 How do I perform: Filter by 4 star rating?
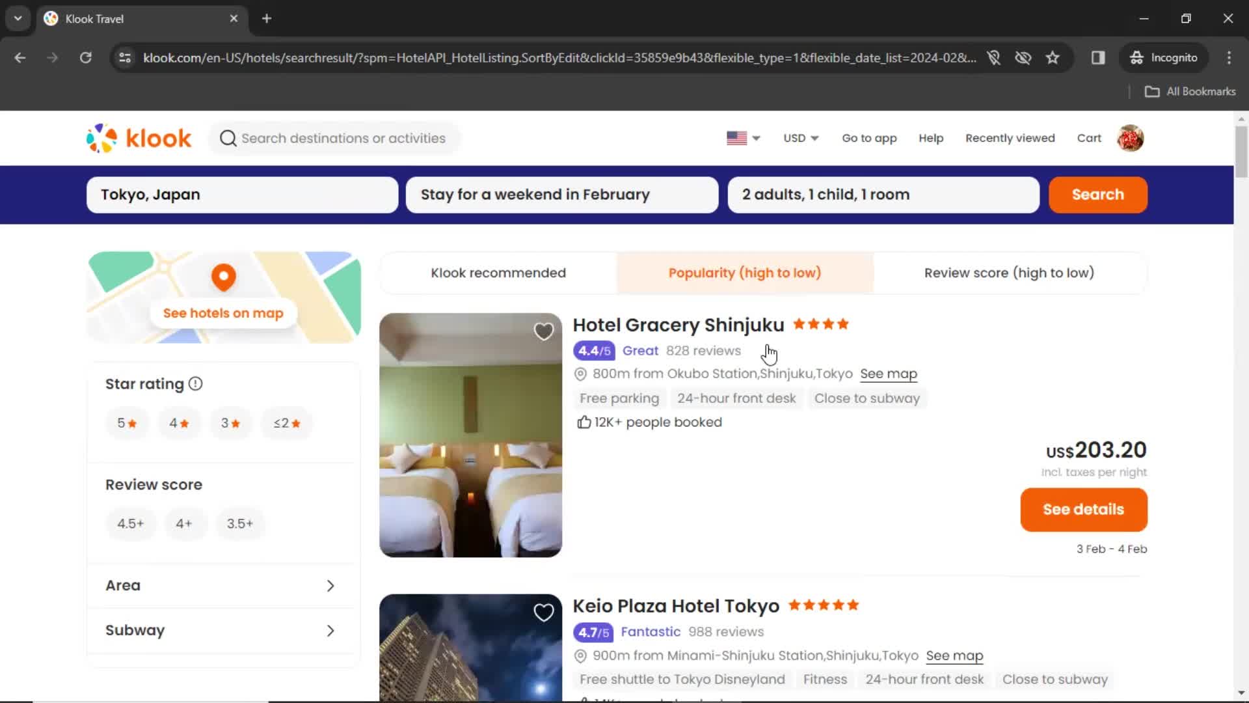click(x=179, y=423)
